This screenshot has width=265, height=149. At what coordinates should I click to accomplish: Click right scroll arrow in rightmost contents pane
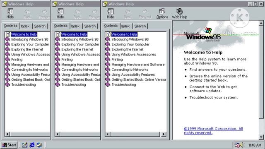[x=164, y=134]
